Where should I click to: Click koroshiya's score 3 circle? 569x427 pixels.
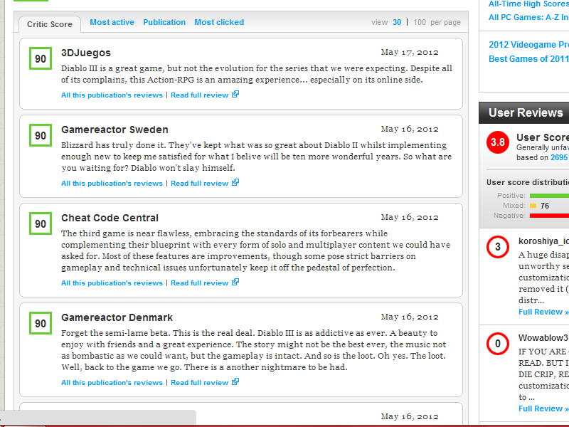click(497, 247)
